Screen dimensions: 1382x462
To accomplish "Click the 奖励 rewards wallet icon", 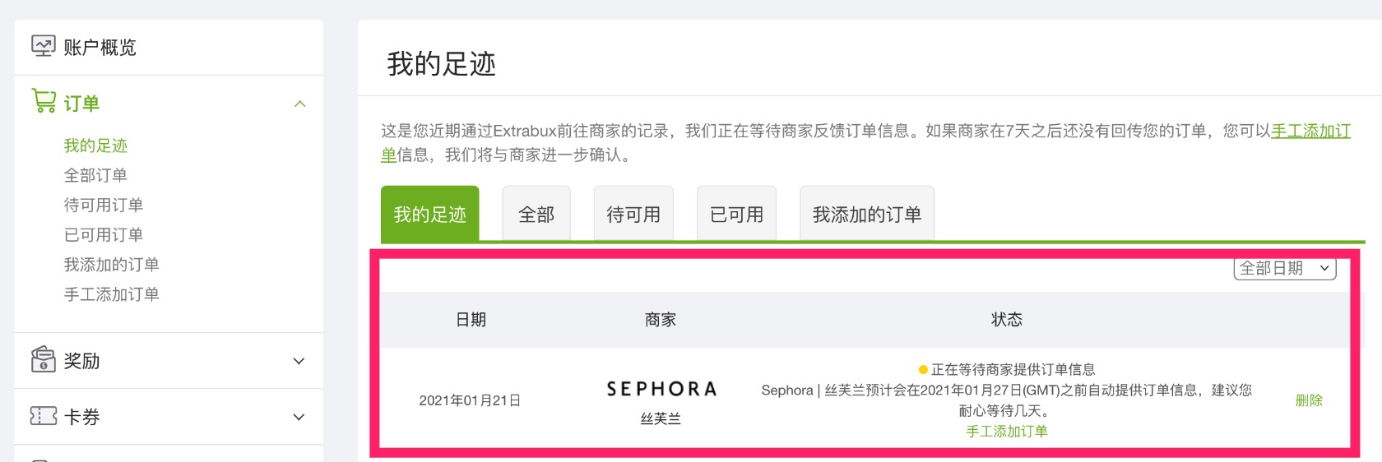I will point(43,360).
